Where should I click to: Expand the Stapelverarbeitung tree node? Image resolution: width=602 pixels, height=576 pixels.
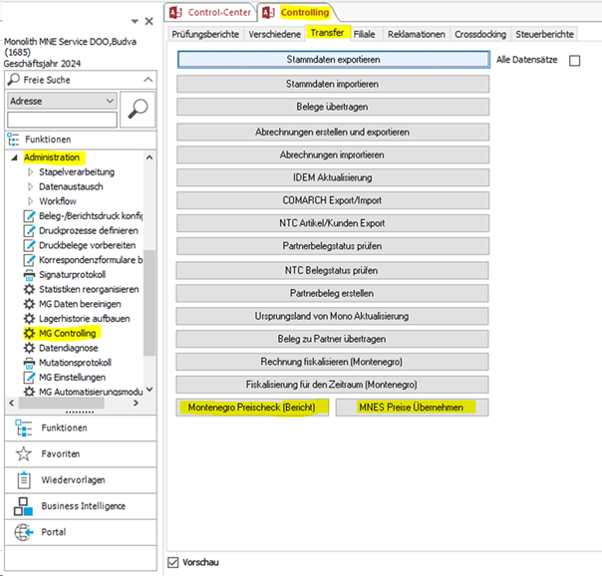click(31, 172)
